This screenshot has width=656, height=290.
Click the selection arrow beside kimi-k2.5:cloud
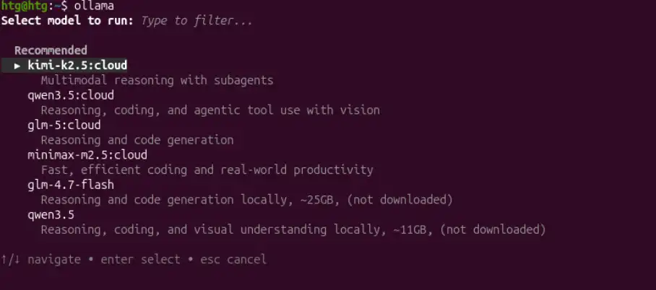[x=17, y=66]
